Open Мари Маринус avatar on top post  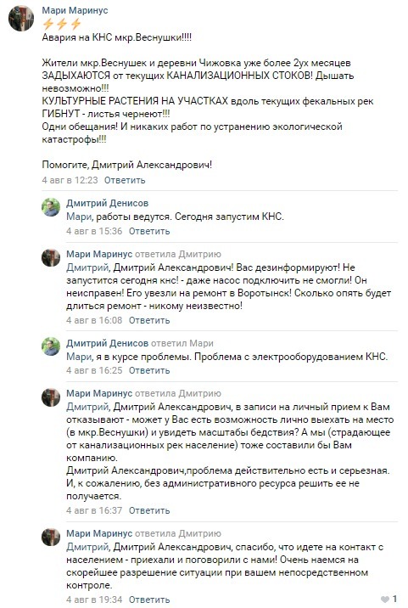(21, 18)
